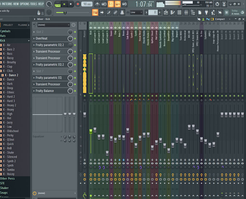Open the tempo tapper icon
The width and height of the screenshot is (246, 199).
coord(213,13)
